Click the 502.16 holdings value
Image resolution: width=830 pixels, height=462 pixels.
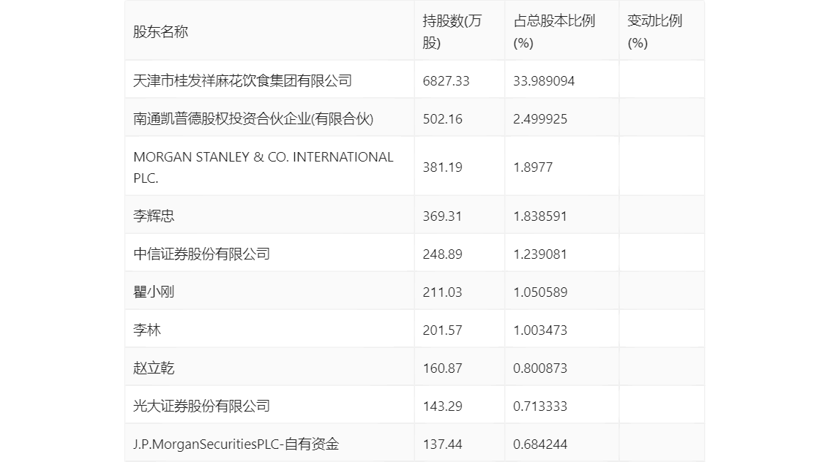[x=442, y=119]
